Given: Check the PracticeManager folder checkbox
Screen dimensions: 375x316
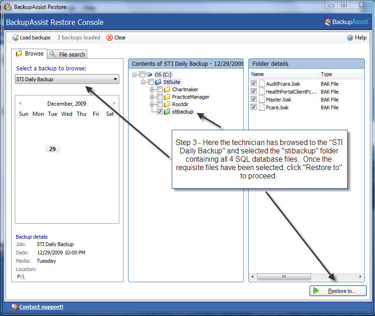Looking at the screenshot, I should 160,97.
